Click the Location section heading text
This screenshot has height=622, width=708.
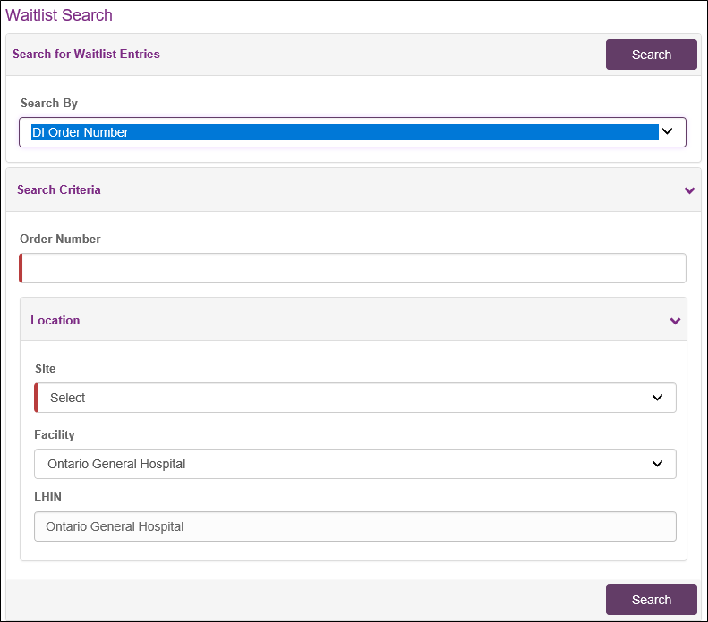tap(55, 320)
